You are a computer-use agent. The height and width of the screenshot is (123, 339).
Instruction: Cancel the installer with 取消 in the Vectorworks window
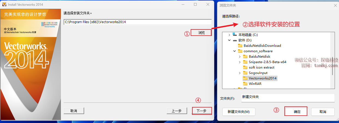click(74, 111)
